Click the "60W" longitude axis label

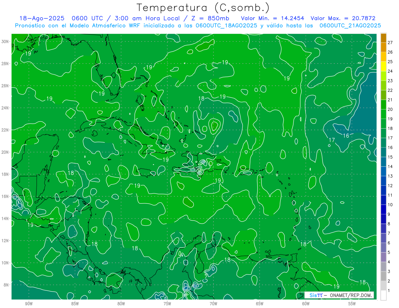(x=306, y=304)
